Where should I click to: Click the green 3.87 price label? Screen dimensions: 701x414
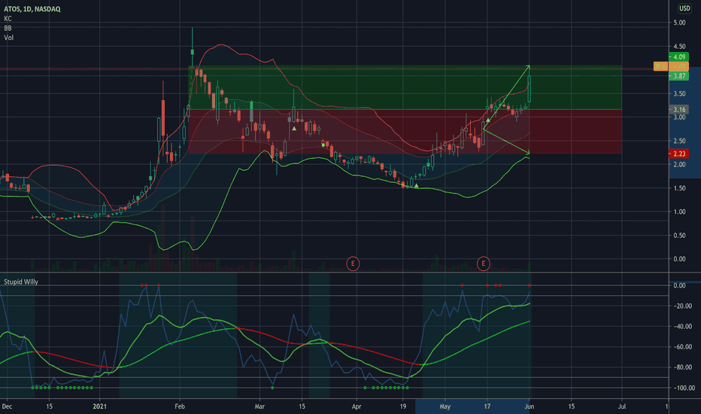[x=678, y=76]
